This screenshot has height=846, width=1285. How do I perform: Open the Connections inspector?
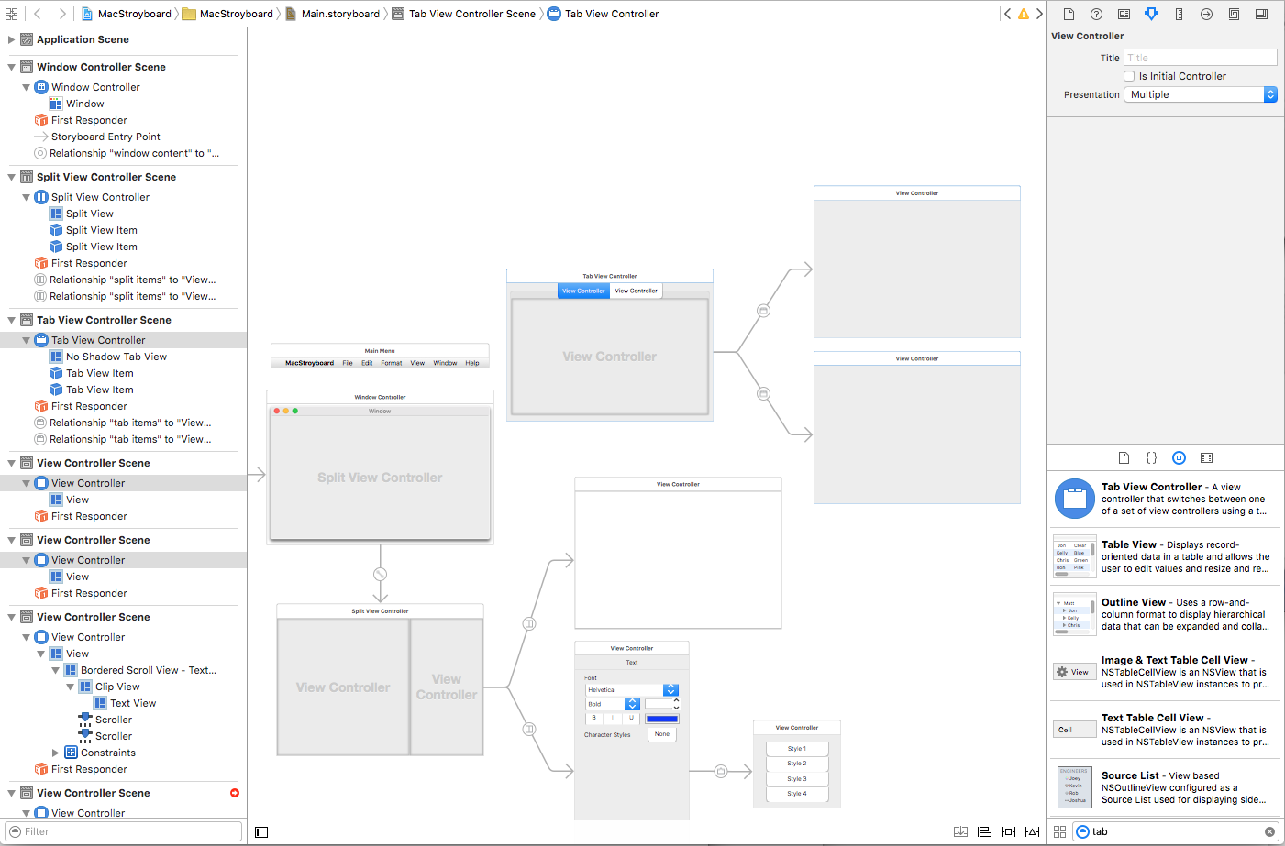(x=1207, y=14)
